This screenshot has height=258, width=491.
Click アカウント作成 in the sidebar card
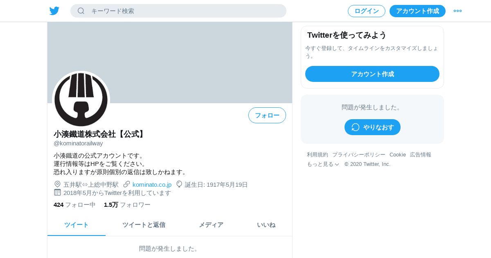[x=372, y=74]
